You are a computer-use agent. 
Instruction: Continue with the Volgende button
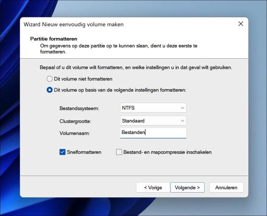coord(187,187)
